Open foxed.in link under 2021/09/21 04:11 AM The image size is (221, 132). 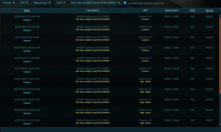[27, 40]
